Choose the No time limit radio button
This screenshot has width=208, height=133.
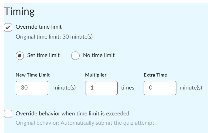point(76,56)
